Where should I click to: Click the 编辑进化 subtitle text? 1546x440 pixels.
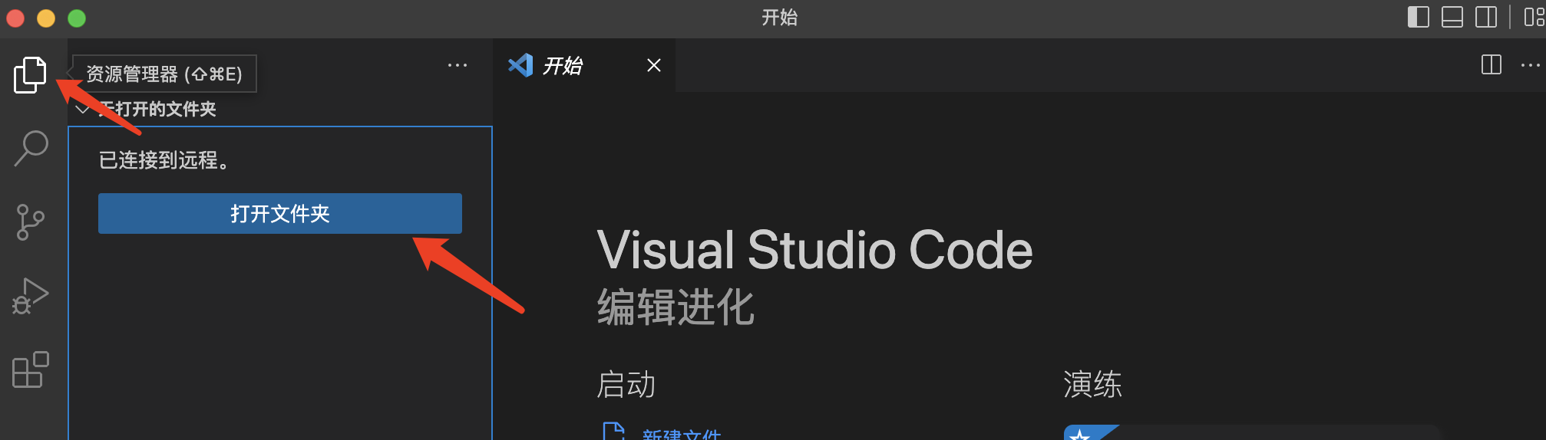pos(676,307)
